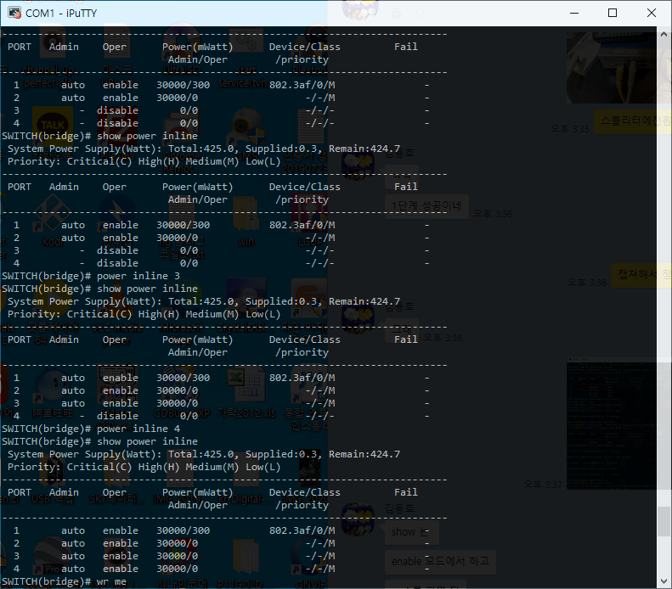This screenshot has height=589, width=672.
Task: Click the Fail column header in the bottom table
Action: [406, 492]
